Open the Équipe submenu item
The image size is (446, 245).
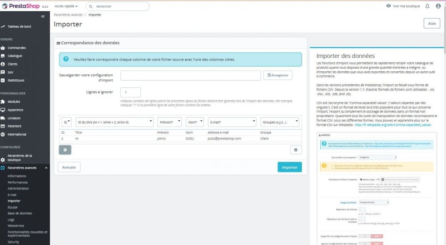(x=12, y=207)
